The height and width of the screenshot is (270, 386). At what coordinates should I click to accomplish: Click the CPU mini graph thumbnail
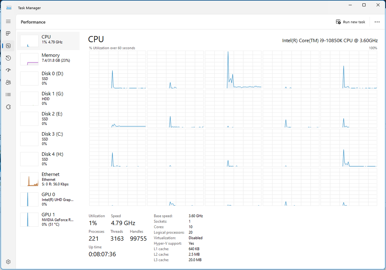(x=29, y=41)
